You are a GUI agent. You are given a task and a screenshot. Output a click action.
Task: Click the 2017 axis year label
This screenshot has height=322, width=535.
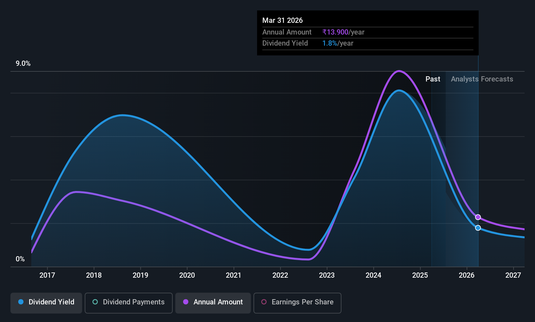click(47, 275)
